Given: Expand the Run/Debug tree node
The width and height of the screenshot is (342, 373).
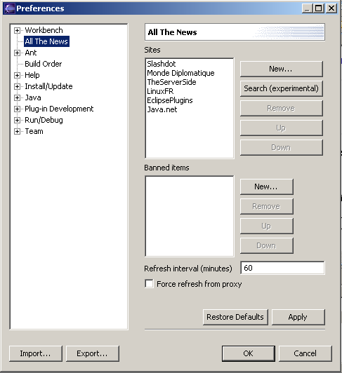Looking at the screenshot, I should click(x=17, y=120).
